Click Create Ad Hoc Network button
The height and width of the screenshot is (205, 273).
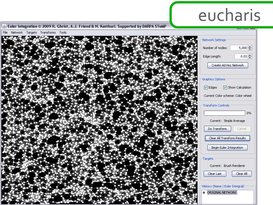(x=228, y=65)
